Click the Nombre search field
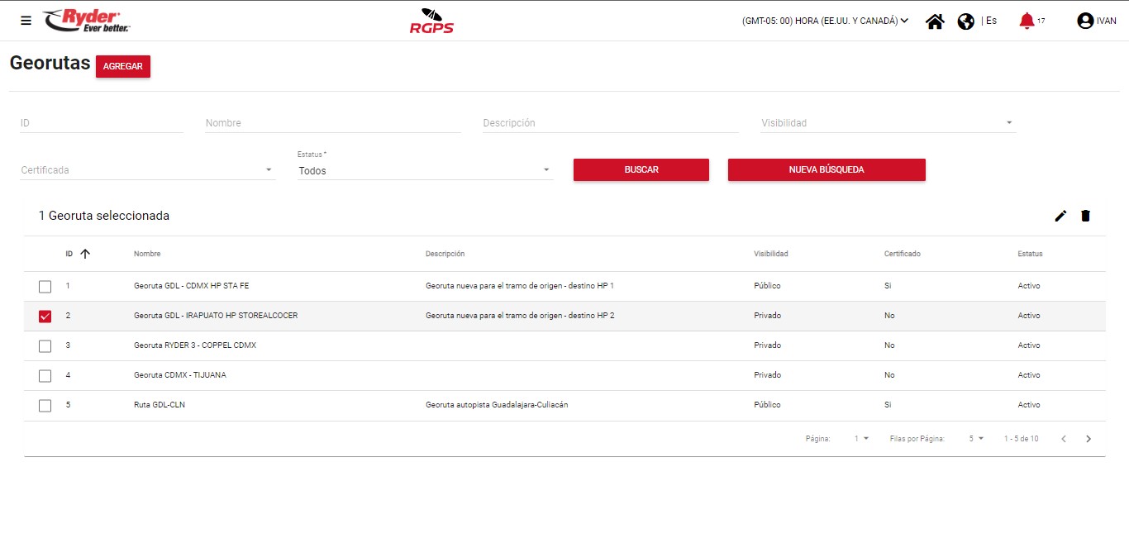 tap(332, 123)
